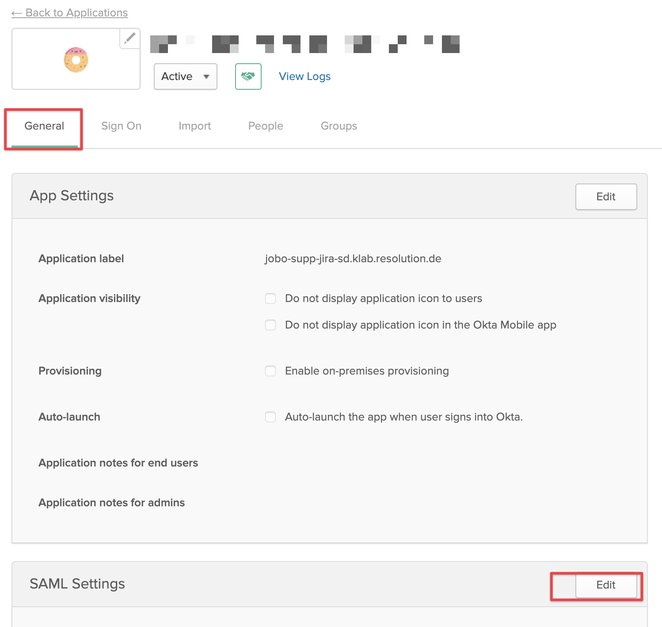Screen dimensions: 662x627
Task: Toggle hide icon in Okta Mobile app checkbox
Action: [270, 325]
